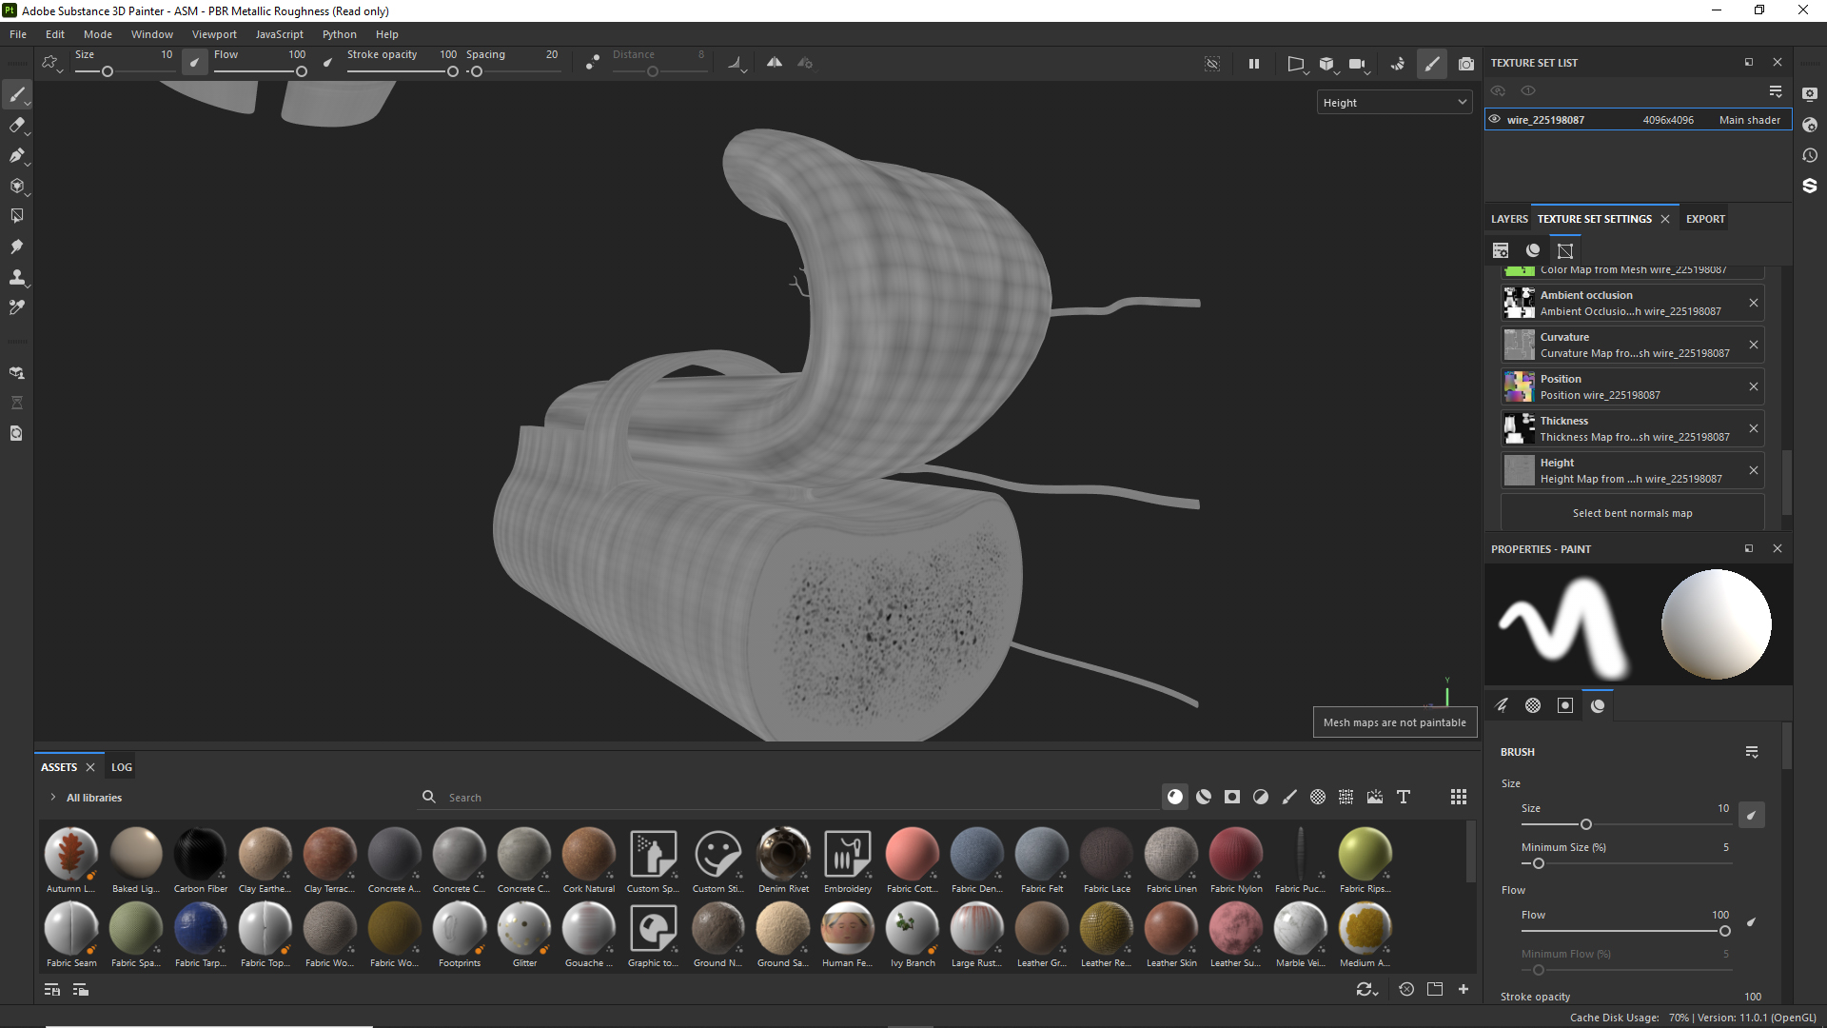The image size is (1827, 1028).
Task: Open the Brush section options menu
Action: click(x=1752, y=752)
